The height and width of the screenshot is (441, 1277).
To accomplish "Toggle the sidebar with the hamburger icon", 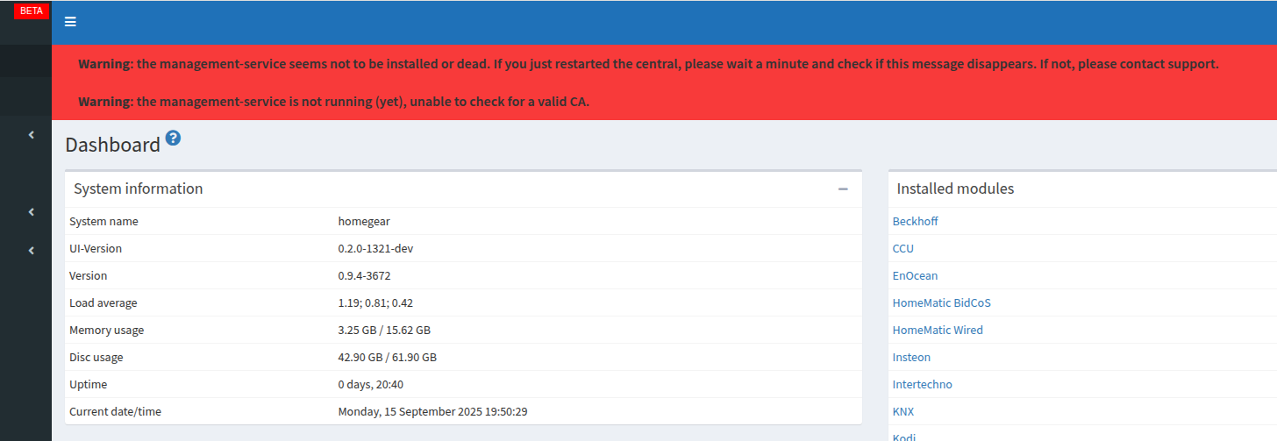I will tap(70, 22).
